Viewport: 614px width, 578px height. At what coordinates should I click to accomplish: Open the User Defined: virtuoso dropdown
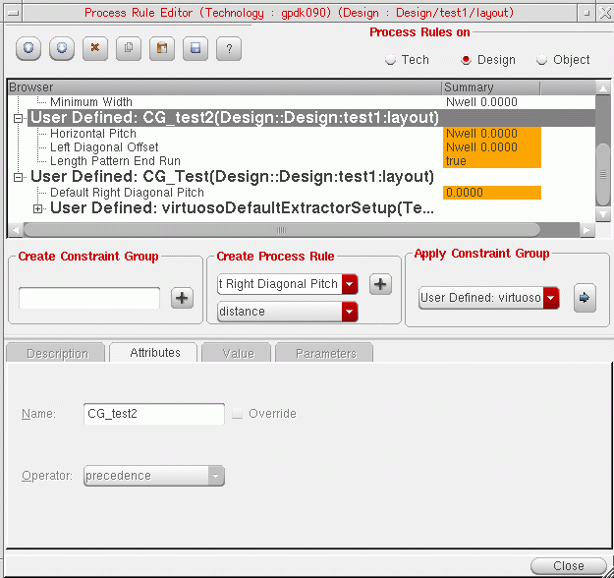point(551,298)
